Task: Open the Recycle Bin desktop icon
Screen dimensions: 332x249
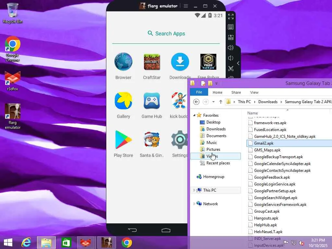Action: click(x=13, y=13)
